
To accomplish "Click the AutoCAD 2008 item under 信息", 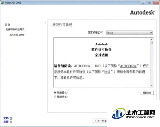I will point(17,35).
